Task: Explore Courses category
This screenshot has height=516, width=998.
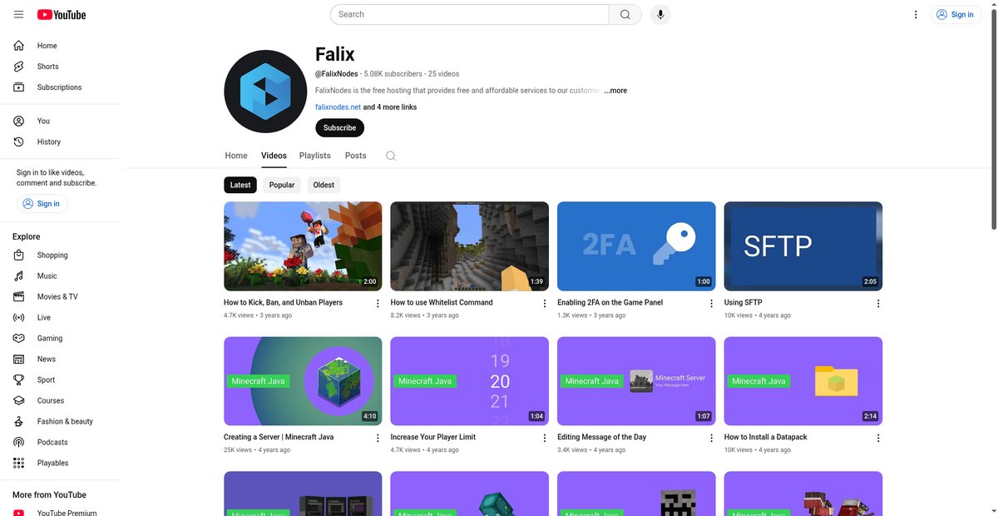Action: [60, 401]
